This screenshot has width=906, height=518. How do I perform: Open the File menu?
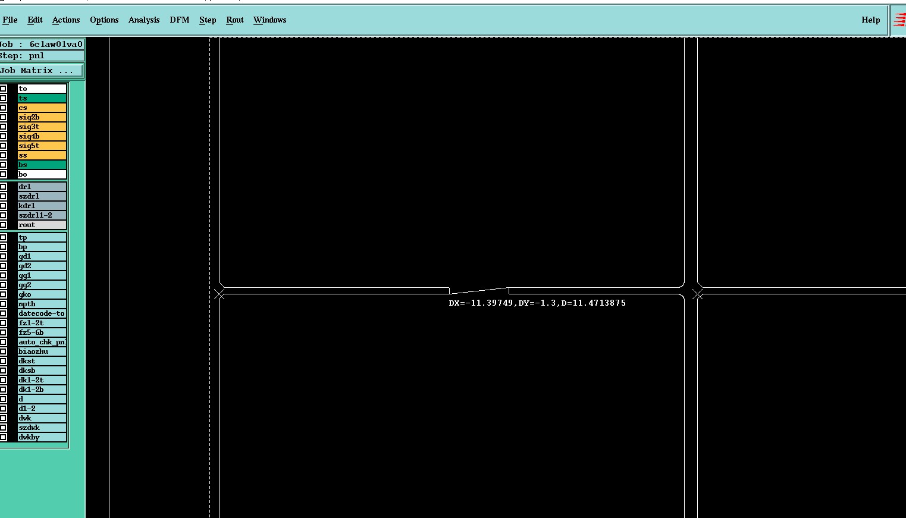(10, 20)
